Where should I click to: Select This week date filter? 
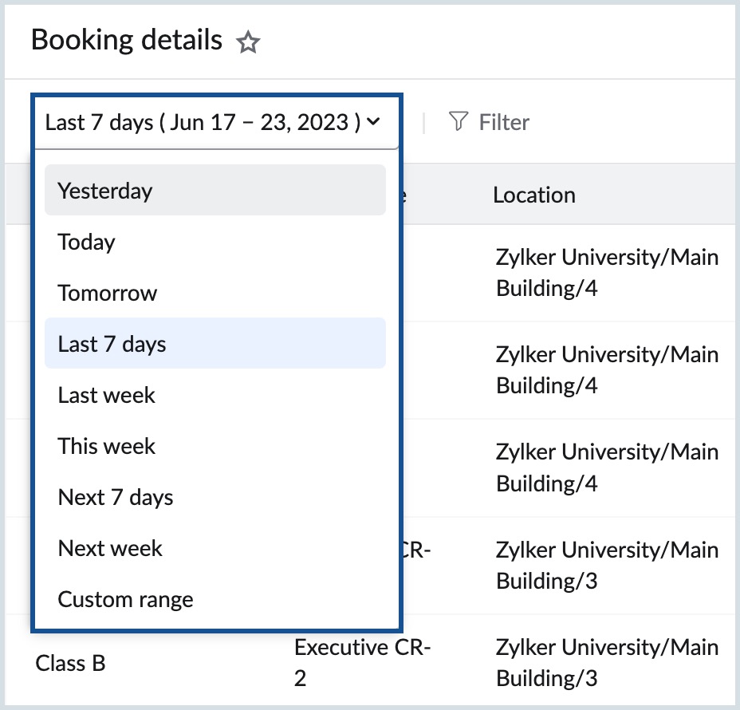click(106, 446)
